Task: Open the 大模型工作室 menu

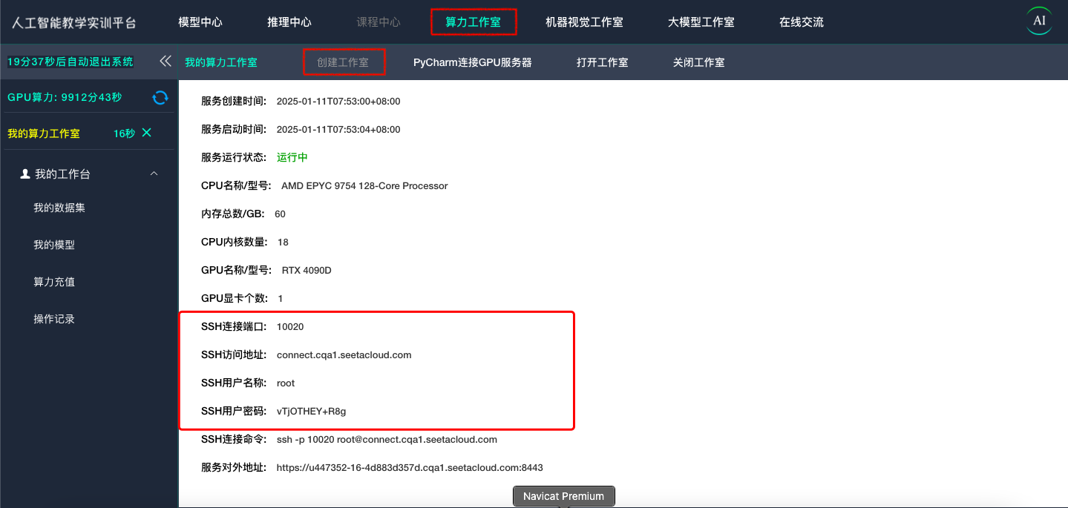Action: click(701, 22)
